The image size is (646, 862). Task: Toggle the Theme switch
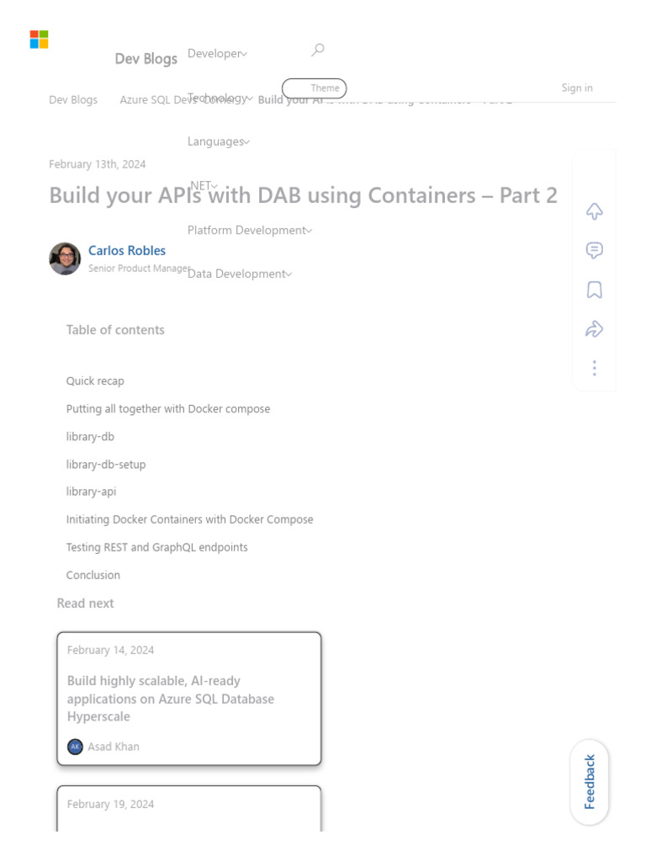tap(314, 88)
